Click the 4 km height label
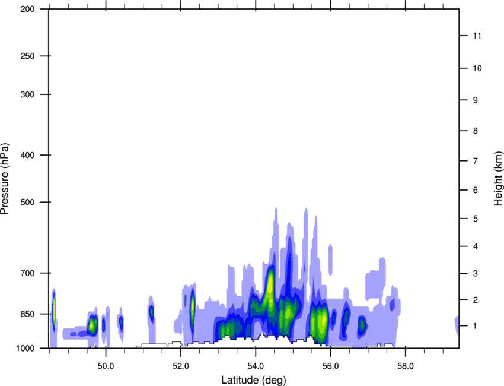This screenshot has width=504, height=386. coord(476,246)
